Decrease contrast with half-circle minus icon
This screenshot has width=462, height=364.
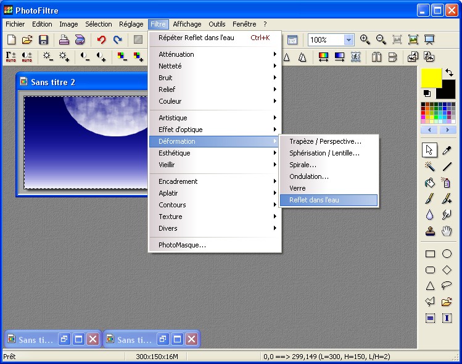coord(85,57)
